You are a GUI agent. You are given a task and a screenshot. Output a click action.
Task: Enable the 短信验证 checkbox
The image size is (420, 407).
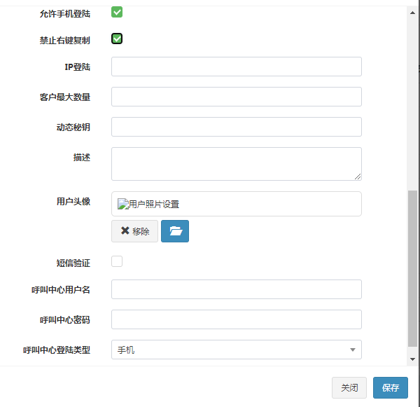(117, 261)
